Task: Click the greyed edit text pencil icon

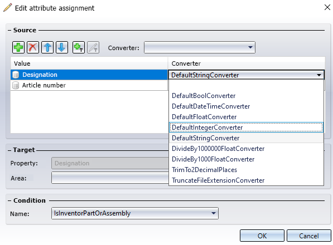Action: coord(93,47)
